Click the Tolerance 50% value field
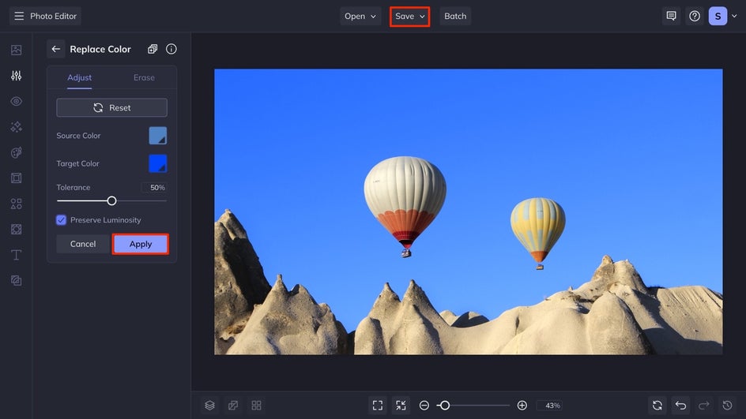Viewport: 746px width, 419px height. (x=154, y=188)
